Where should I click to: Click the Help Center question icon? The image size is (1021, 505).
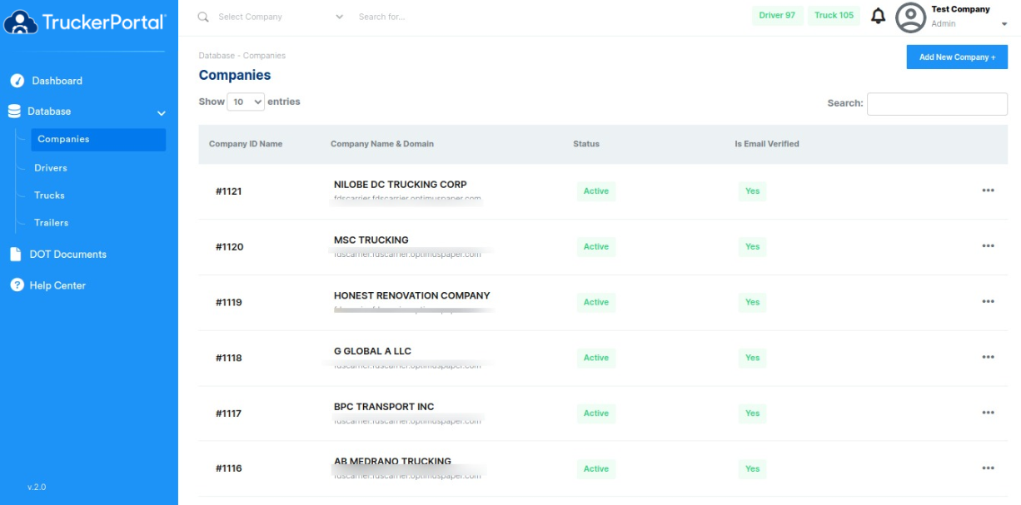click(x=17, y=285)
